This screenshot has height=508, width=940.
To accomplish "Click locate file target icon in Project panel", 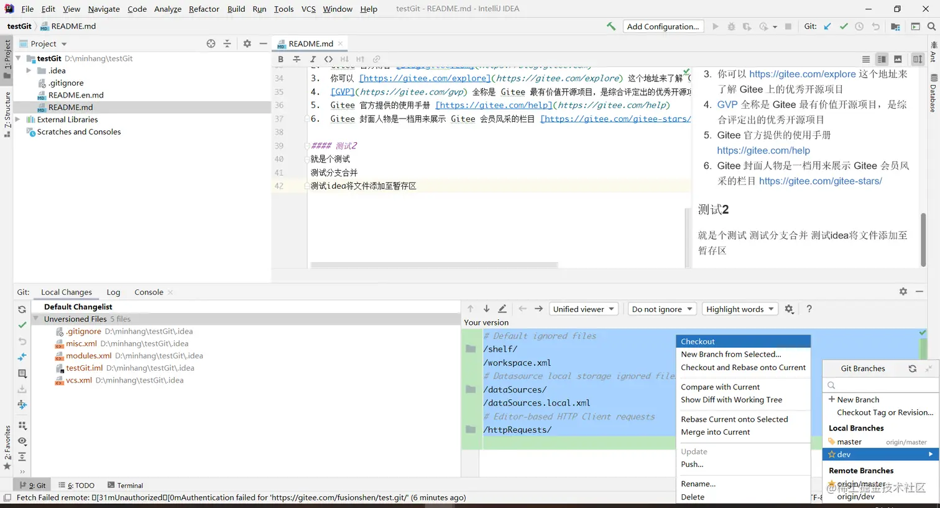I will pos(211,43).
